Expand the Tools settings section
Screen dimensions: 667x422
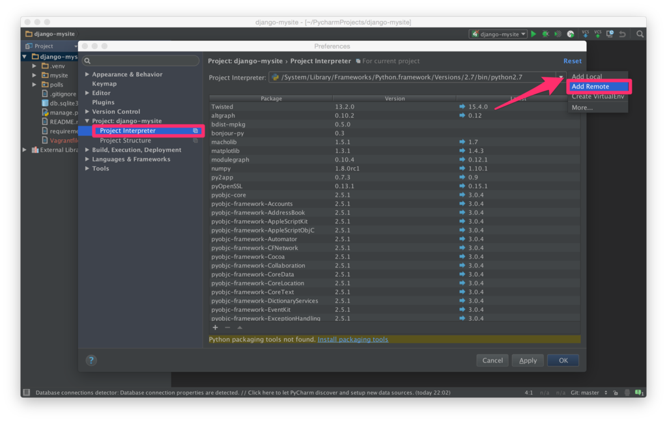87,169
